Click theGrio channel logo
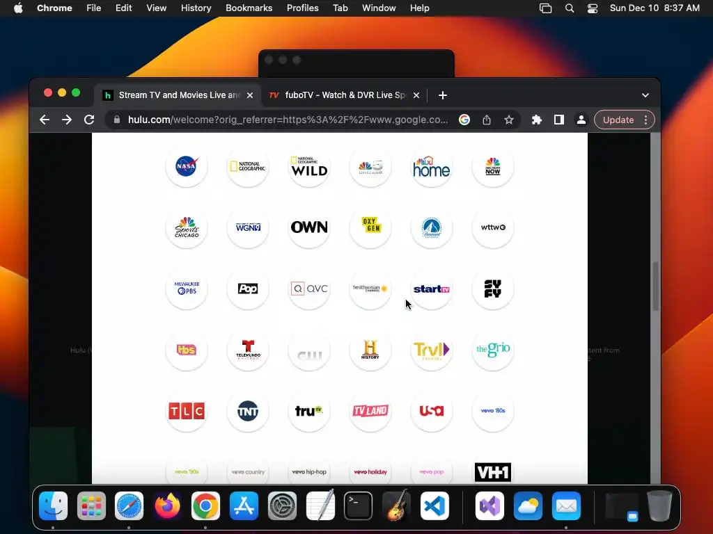The height and width of the screenshot is (534, 713). point(493,350)
